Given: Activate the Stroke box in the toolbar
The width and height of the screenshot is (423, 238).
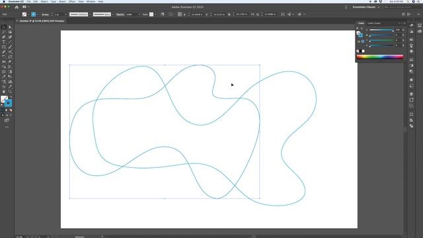Looking at the screenshot, I should click(x=9, y=103).
